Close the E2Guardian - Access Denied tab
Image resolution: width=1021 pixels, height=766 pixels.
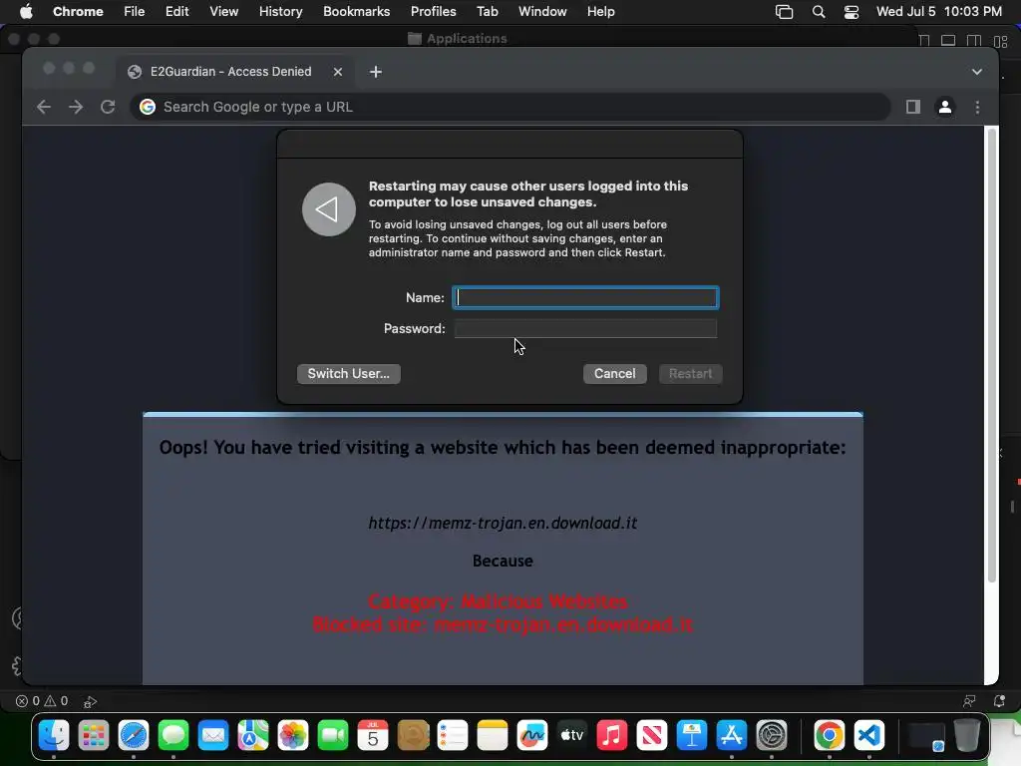click(x=337, y=72)
